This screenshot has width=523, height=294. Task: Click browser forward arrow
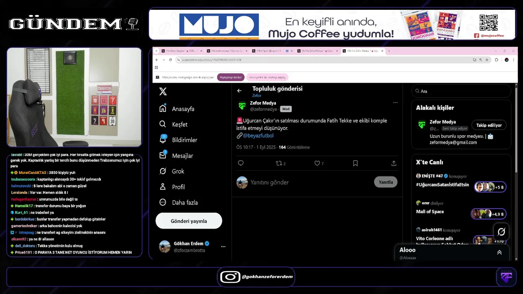[163, 60]
